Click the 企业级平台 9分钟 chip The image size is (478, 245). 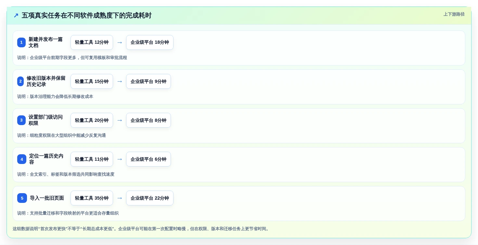click(149, 81)
